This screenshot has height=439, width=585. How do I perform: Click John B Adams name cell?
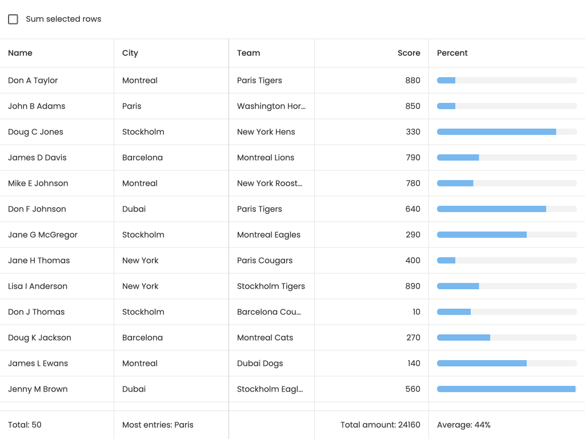click(x=37, y=106)
